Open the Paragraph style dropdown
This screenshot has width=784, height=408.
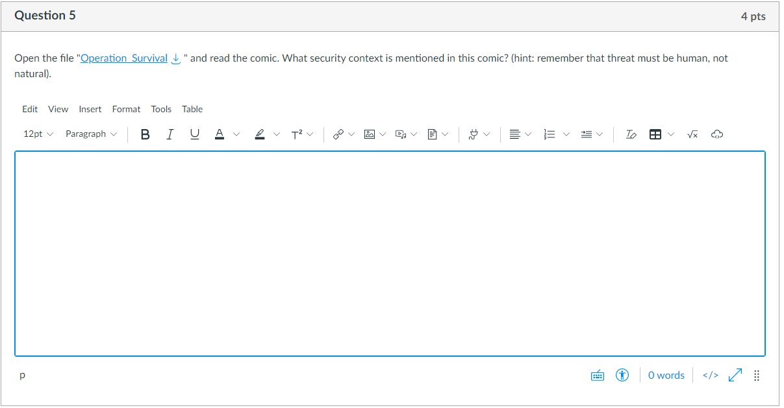(x=91, y=134)
